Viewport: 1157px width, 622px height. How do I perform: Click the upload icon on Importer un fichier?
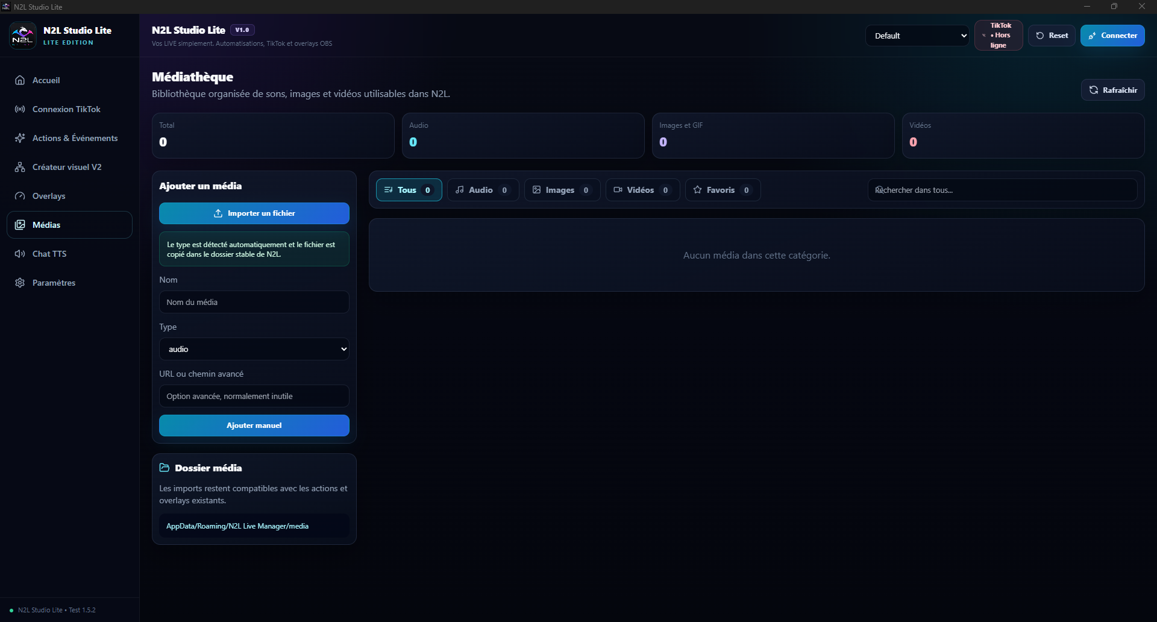[x=218, y=213]
